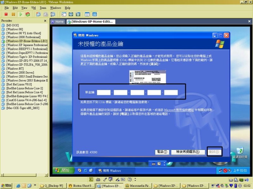
Task: Open the Snapshot Manager wrench icon
Action: click(x=53, y=14)
